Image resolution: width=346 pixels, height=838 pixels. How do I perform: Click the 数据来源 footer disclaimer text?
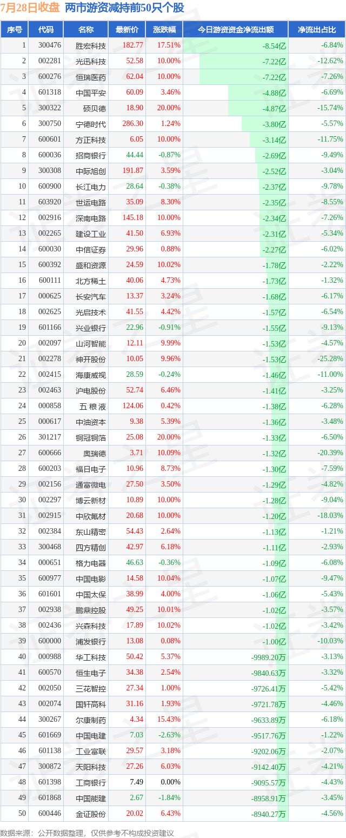pos(87,833)
